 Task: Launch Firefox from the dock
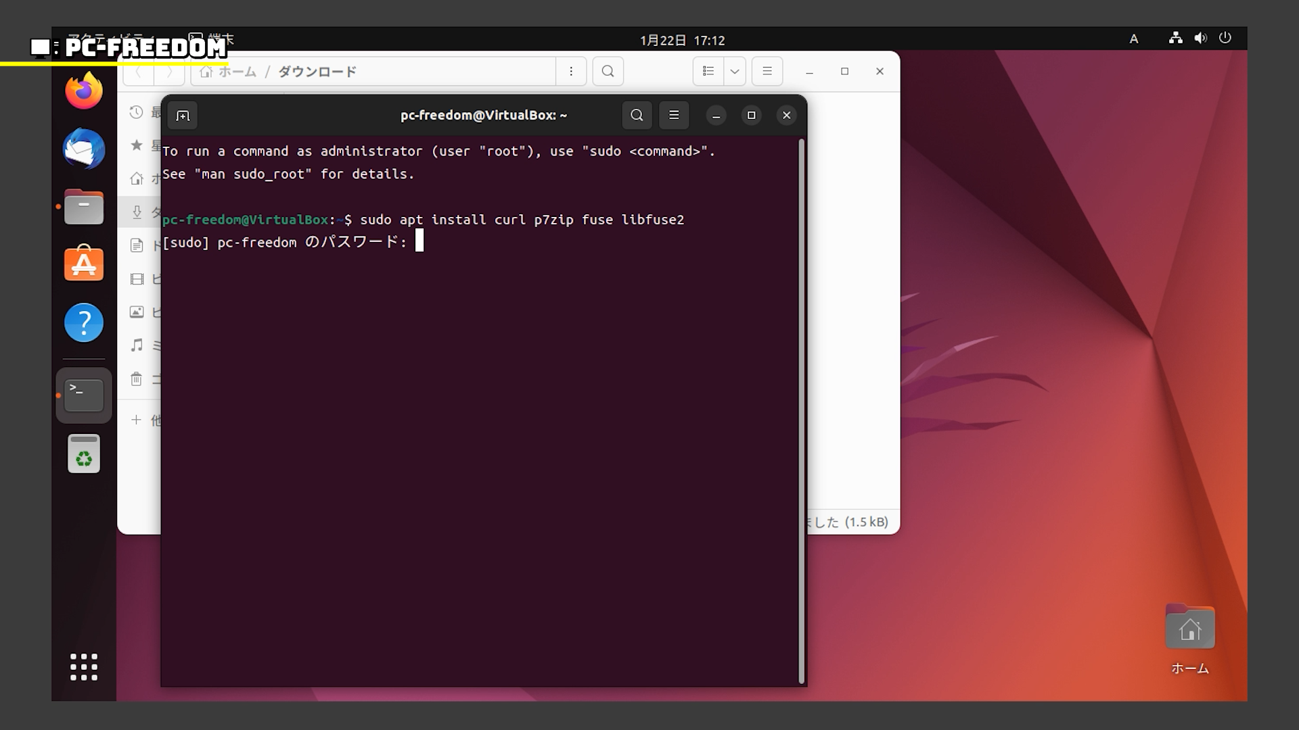coord(84,91)
